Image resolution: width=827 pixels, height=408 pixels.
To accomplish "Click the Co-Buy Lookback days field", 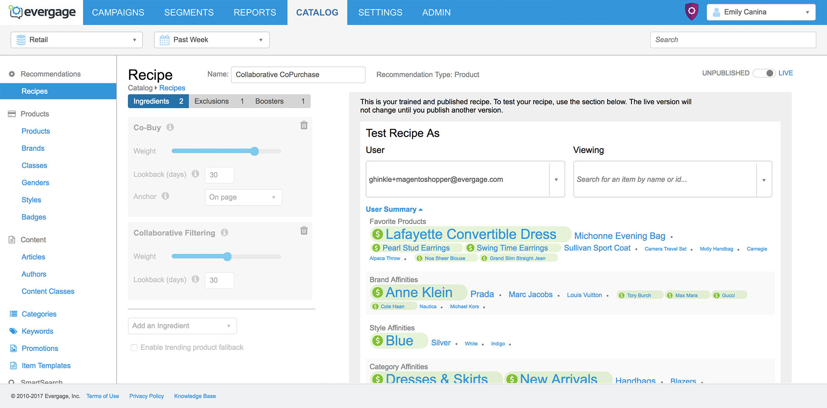I will [219, 175].
